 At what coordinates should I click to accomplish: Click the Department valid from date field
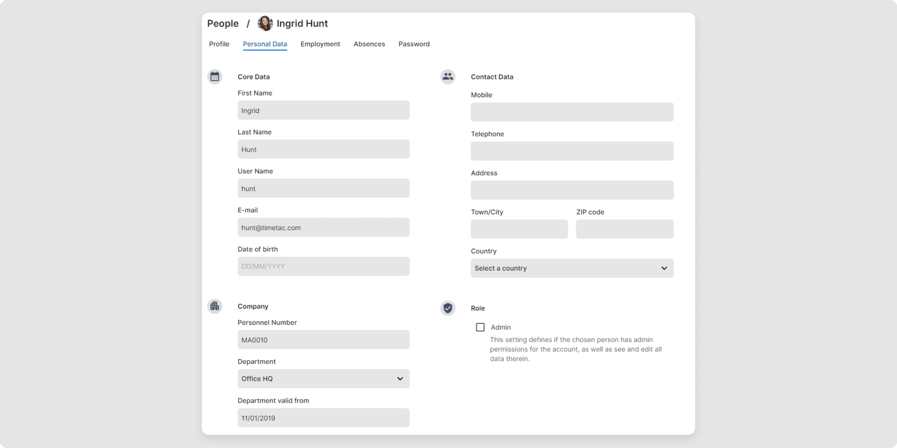coord(323,418)
